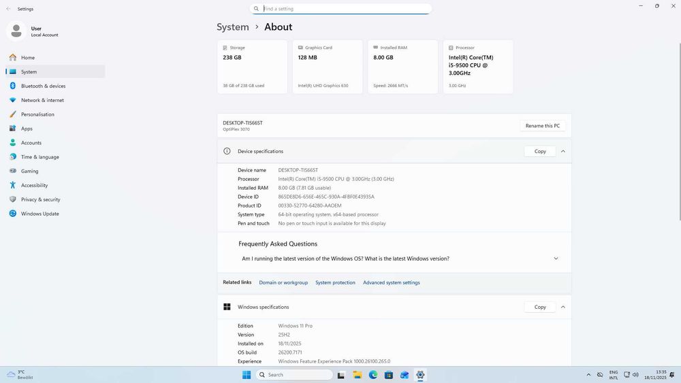
Task: Open the ENG INTL language switcher
Action: tap(614, 375)
